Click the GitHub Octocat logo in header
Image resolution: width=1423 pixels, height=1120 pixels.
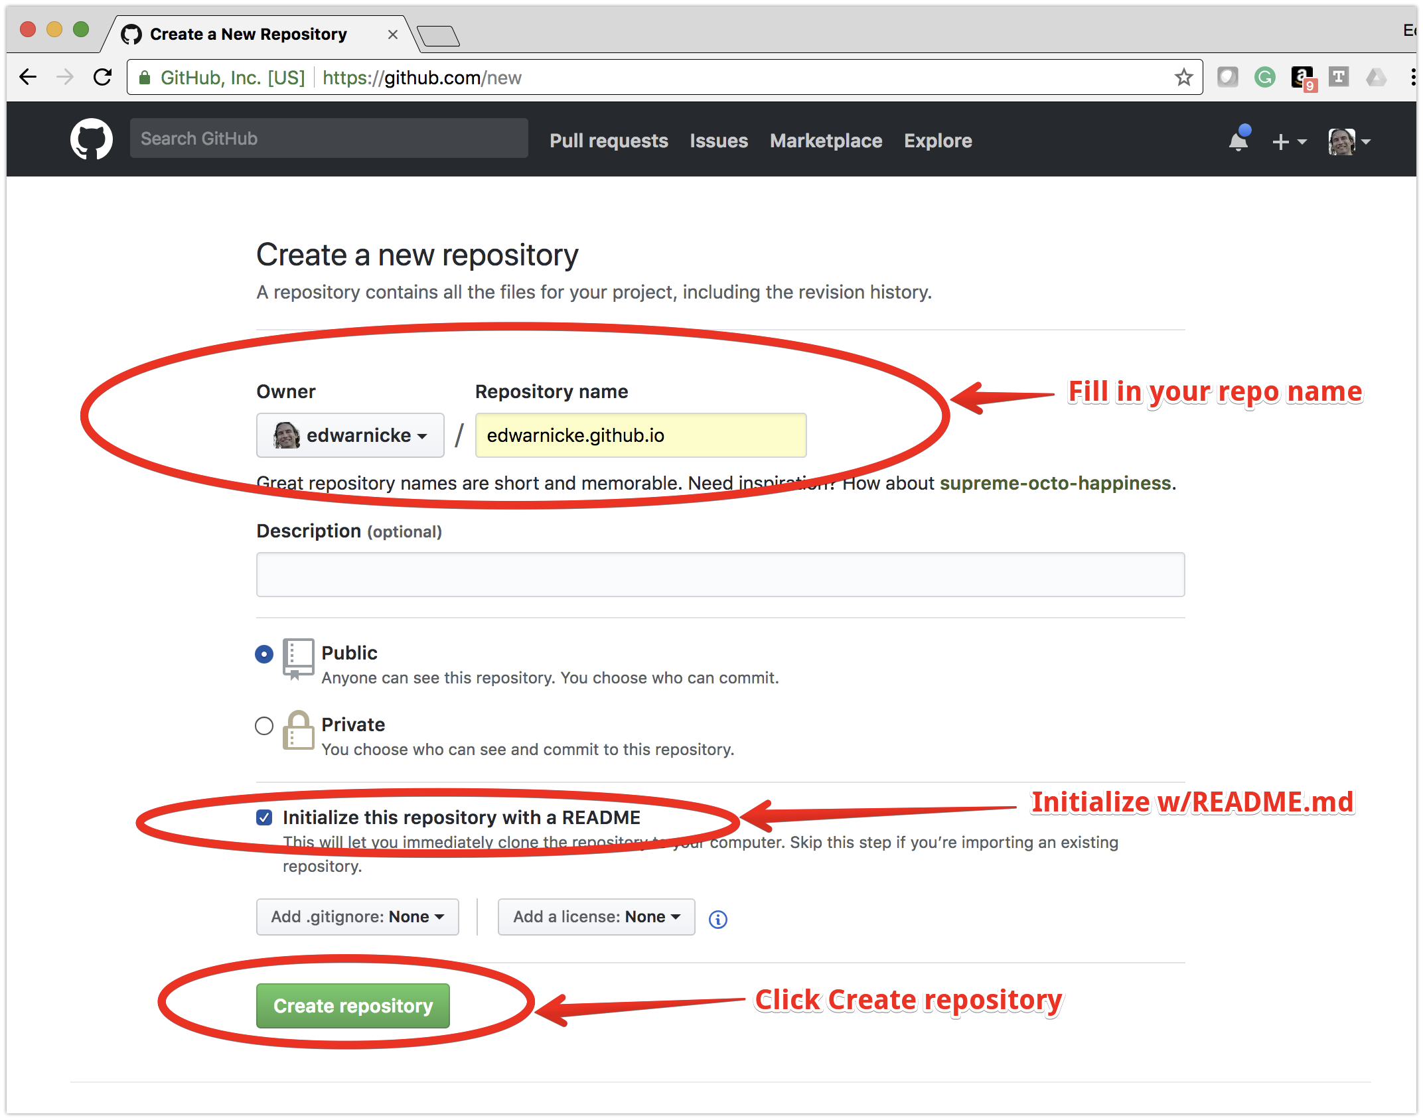tap(92, 139)
